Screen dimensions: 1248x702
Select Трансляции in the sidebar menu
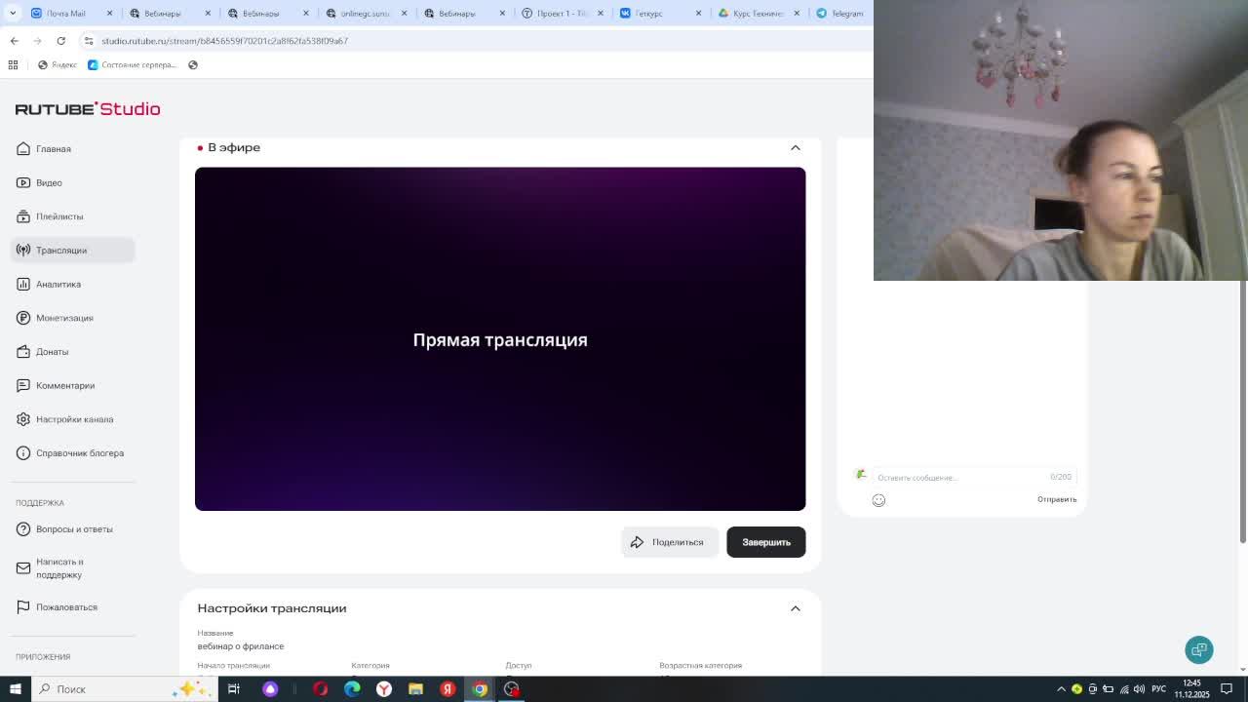click(60, 251)
